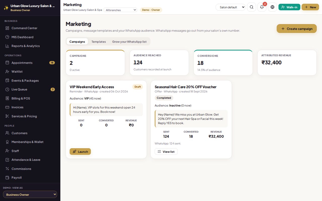Open search via the magnifier icon
Screen dimensions: 322x201
coord(252,7)
